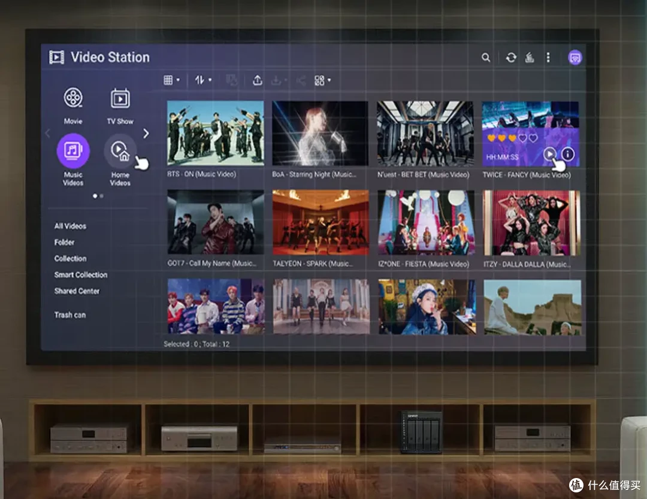Go to next category page with right chevron
The height and width of the screenshot is (499, 647).
tap(146, 134)
